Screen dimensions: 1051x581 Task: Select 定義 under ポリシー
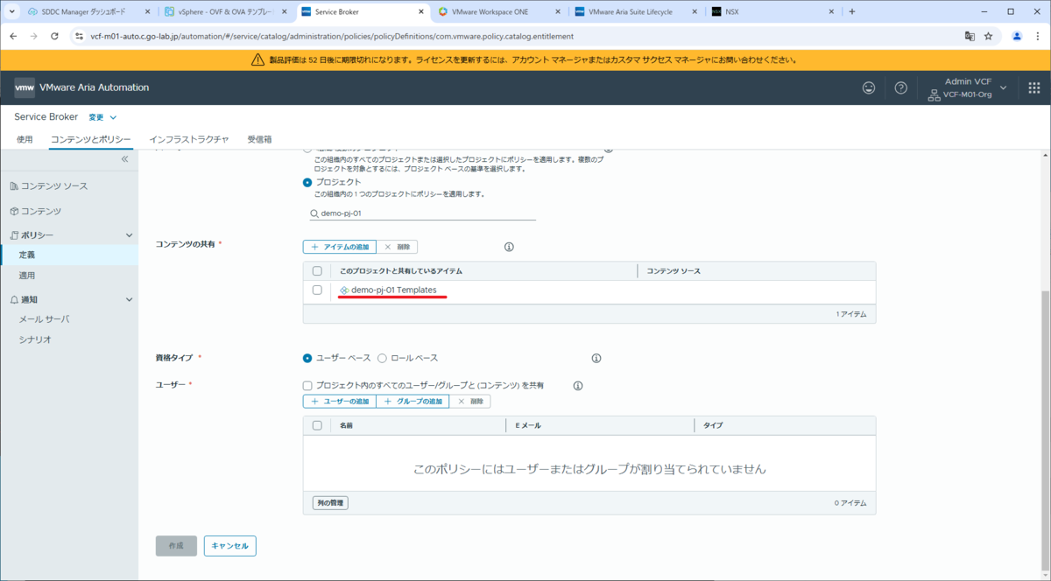(x=69, y=255)
